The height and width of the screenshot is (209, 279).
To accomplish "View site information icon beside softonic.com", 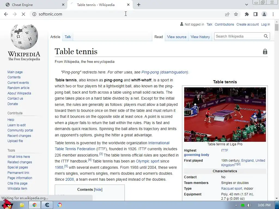I will pos(34,14).
